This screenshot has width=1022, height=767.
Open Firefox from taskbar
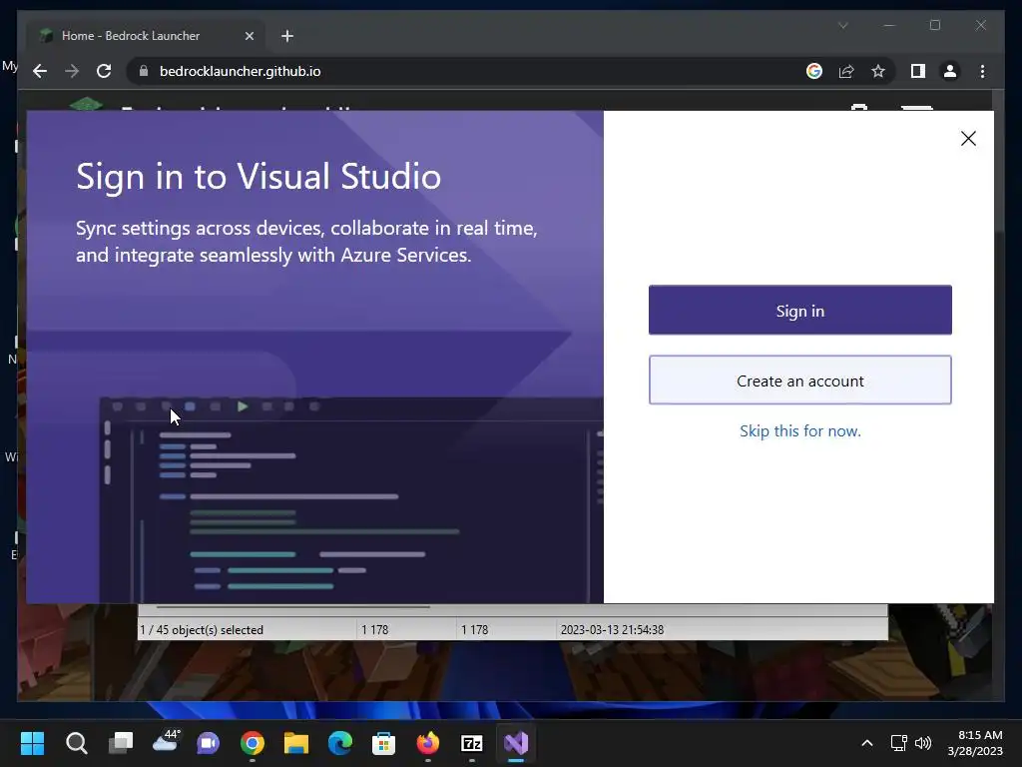tap(427, 743)
